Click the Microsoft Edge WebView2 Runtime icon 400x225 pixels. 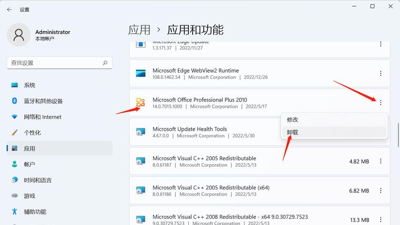point(140,73)
